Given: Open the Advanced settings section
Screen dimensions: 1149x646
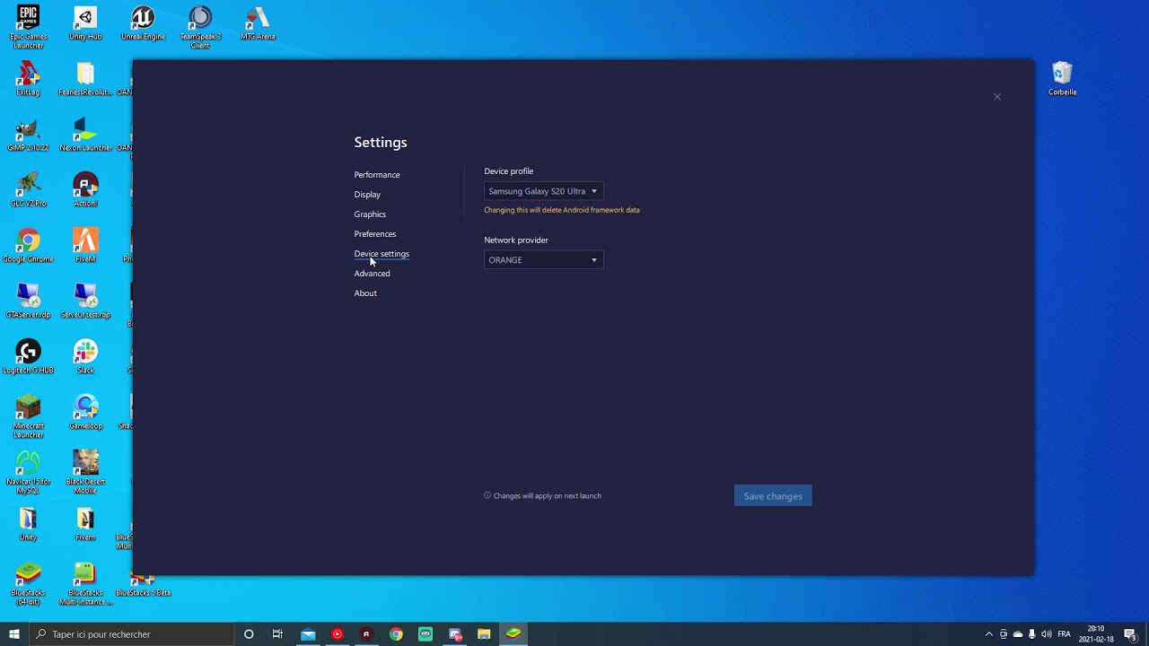Looking at the screenshot, I should click(372, 274).
